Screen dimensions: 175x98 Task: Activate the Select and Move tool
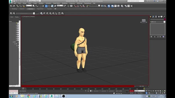[46, 6]
